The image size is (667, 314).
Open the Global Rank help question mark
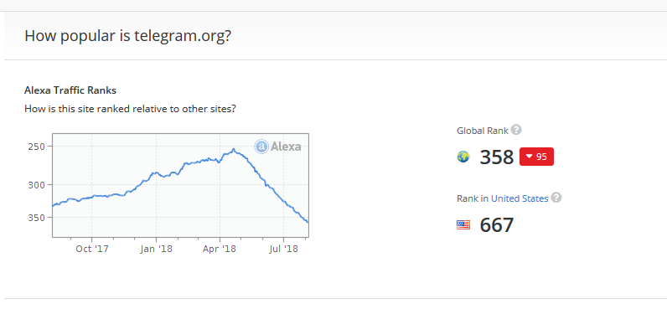pyautogui.click(x=516, y=130)
